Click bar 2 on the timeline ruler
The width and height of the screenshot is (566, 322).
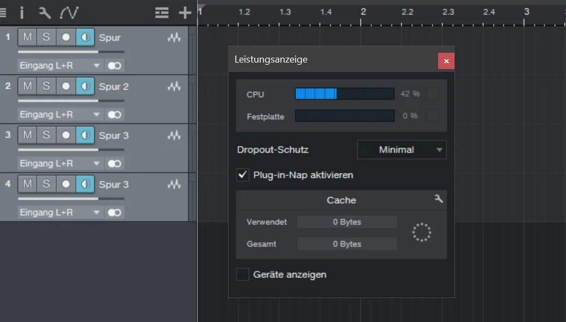click(x=363, y=12)
